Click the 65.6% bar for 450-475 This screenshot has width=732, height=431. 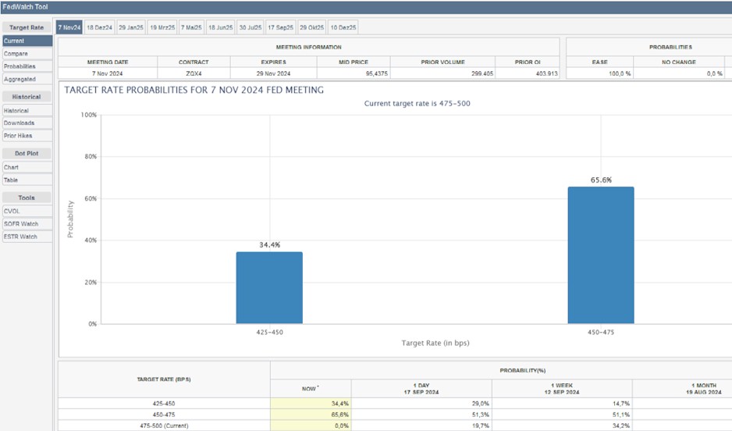coord(601,255)
